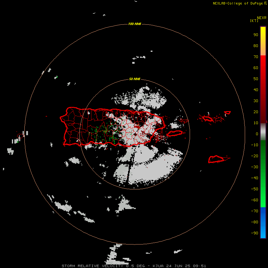Click the 20 value on velocity scale
The width and height of the screenshot is (268, 268).
coord(256,112)
